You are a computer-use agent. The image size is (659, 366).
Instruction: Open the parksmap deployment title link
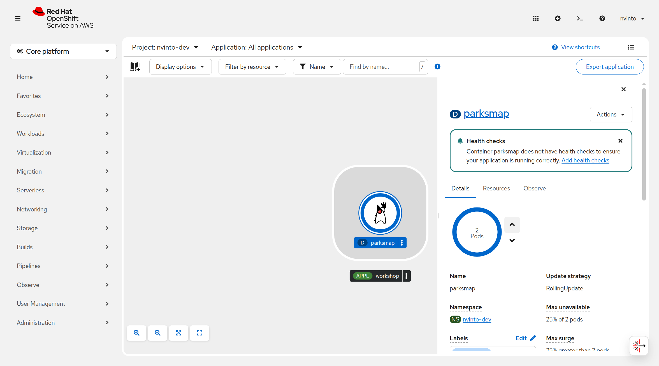(486, 114)
